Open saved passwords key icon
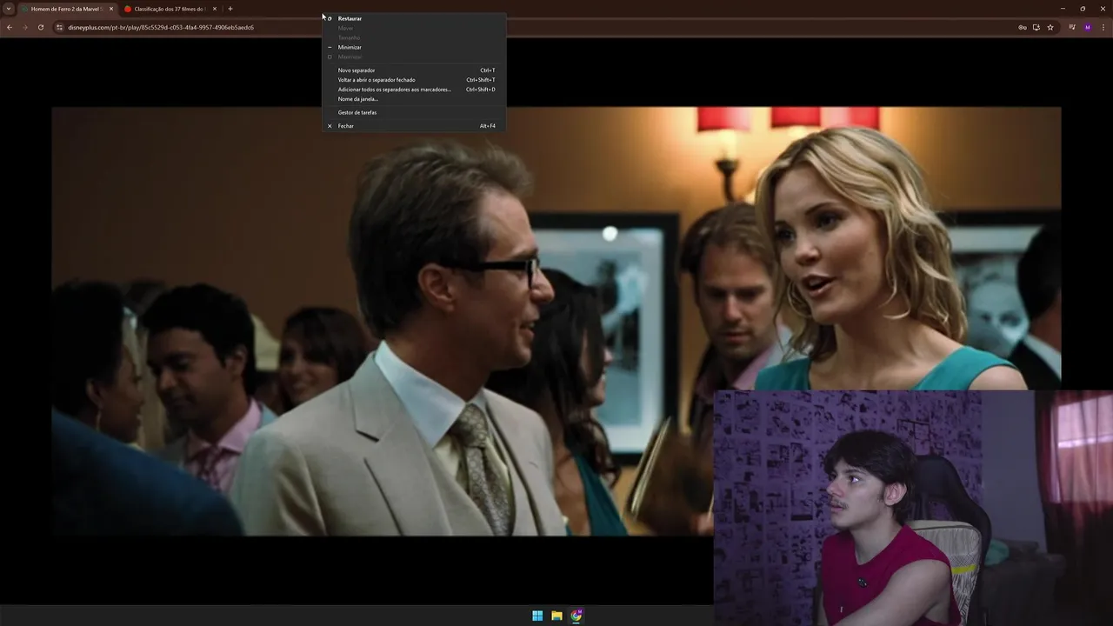The width and height of the screenshot is (1113, 626). click(1023, 27)
